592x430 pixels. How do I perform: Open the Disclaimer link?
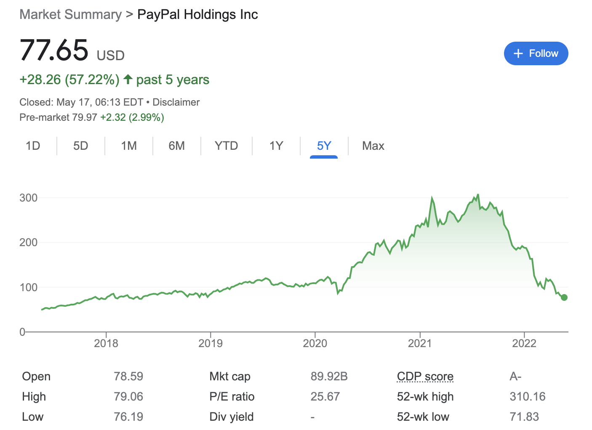(176, 102)
